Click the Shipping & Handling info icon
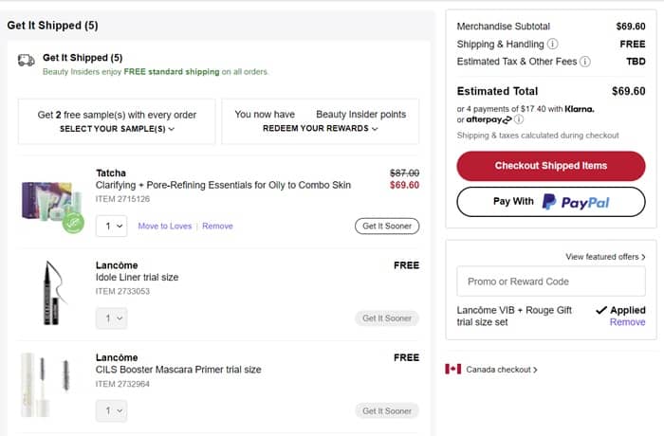Viewport: 664px width, 436px height. pyautogui.click(x=553, y=45)
